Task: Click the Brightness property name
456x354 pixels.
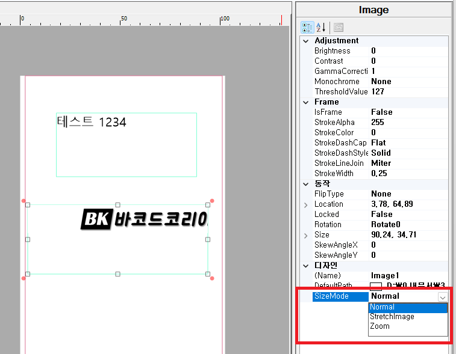Action: [x=332, y=51]
